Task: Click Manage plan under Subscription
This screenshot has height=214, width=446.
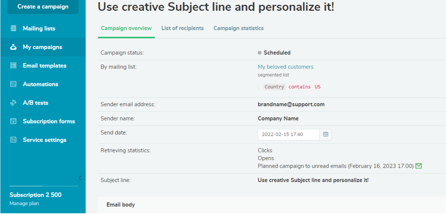Action: (24, 203)
